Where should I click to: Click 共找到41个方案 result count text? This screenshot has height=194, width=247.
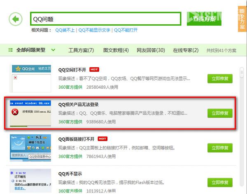(221, 50)
